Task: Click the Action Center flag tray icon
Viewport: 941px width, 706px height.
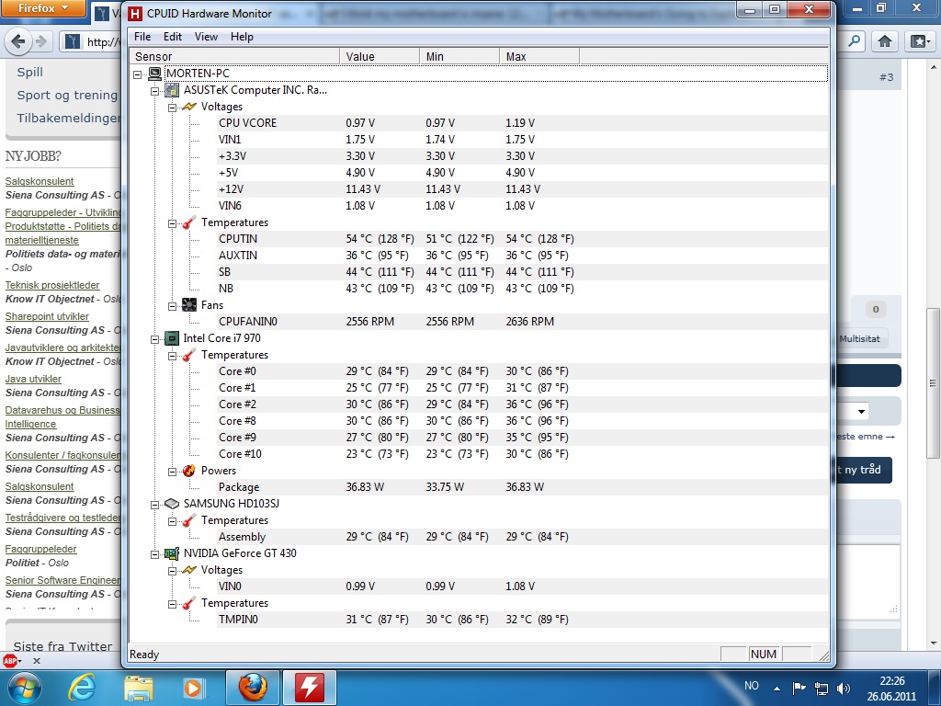Action: click(x=799, y=688)
